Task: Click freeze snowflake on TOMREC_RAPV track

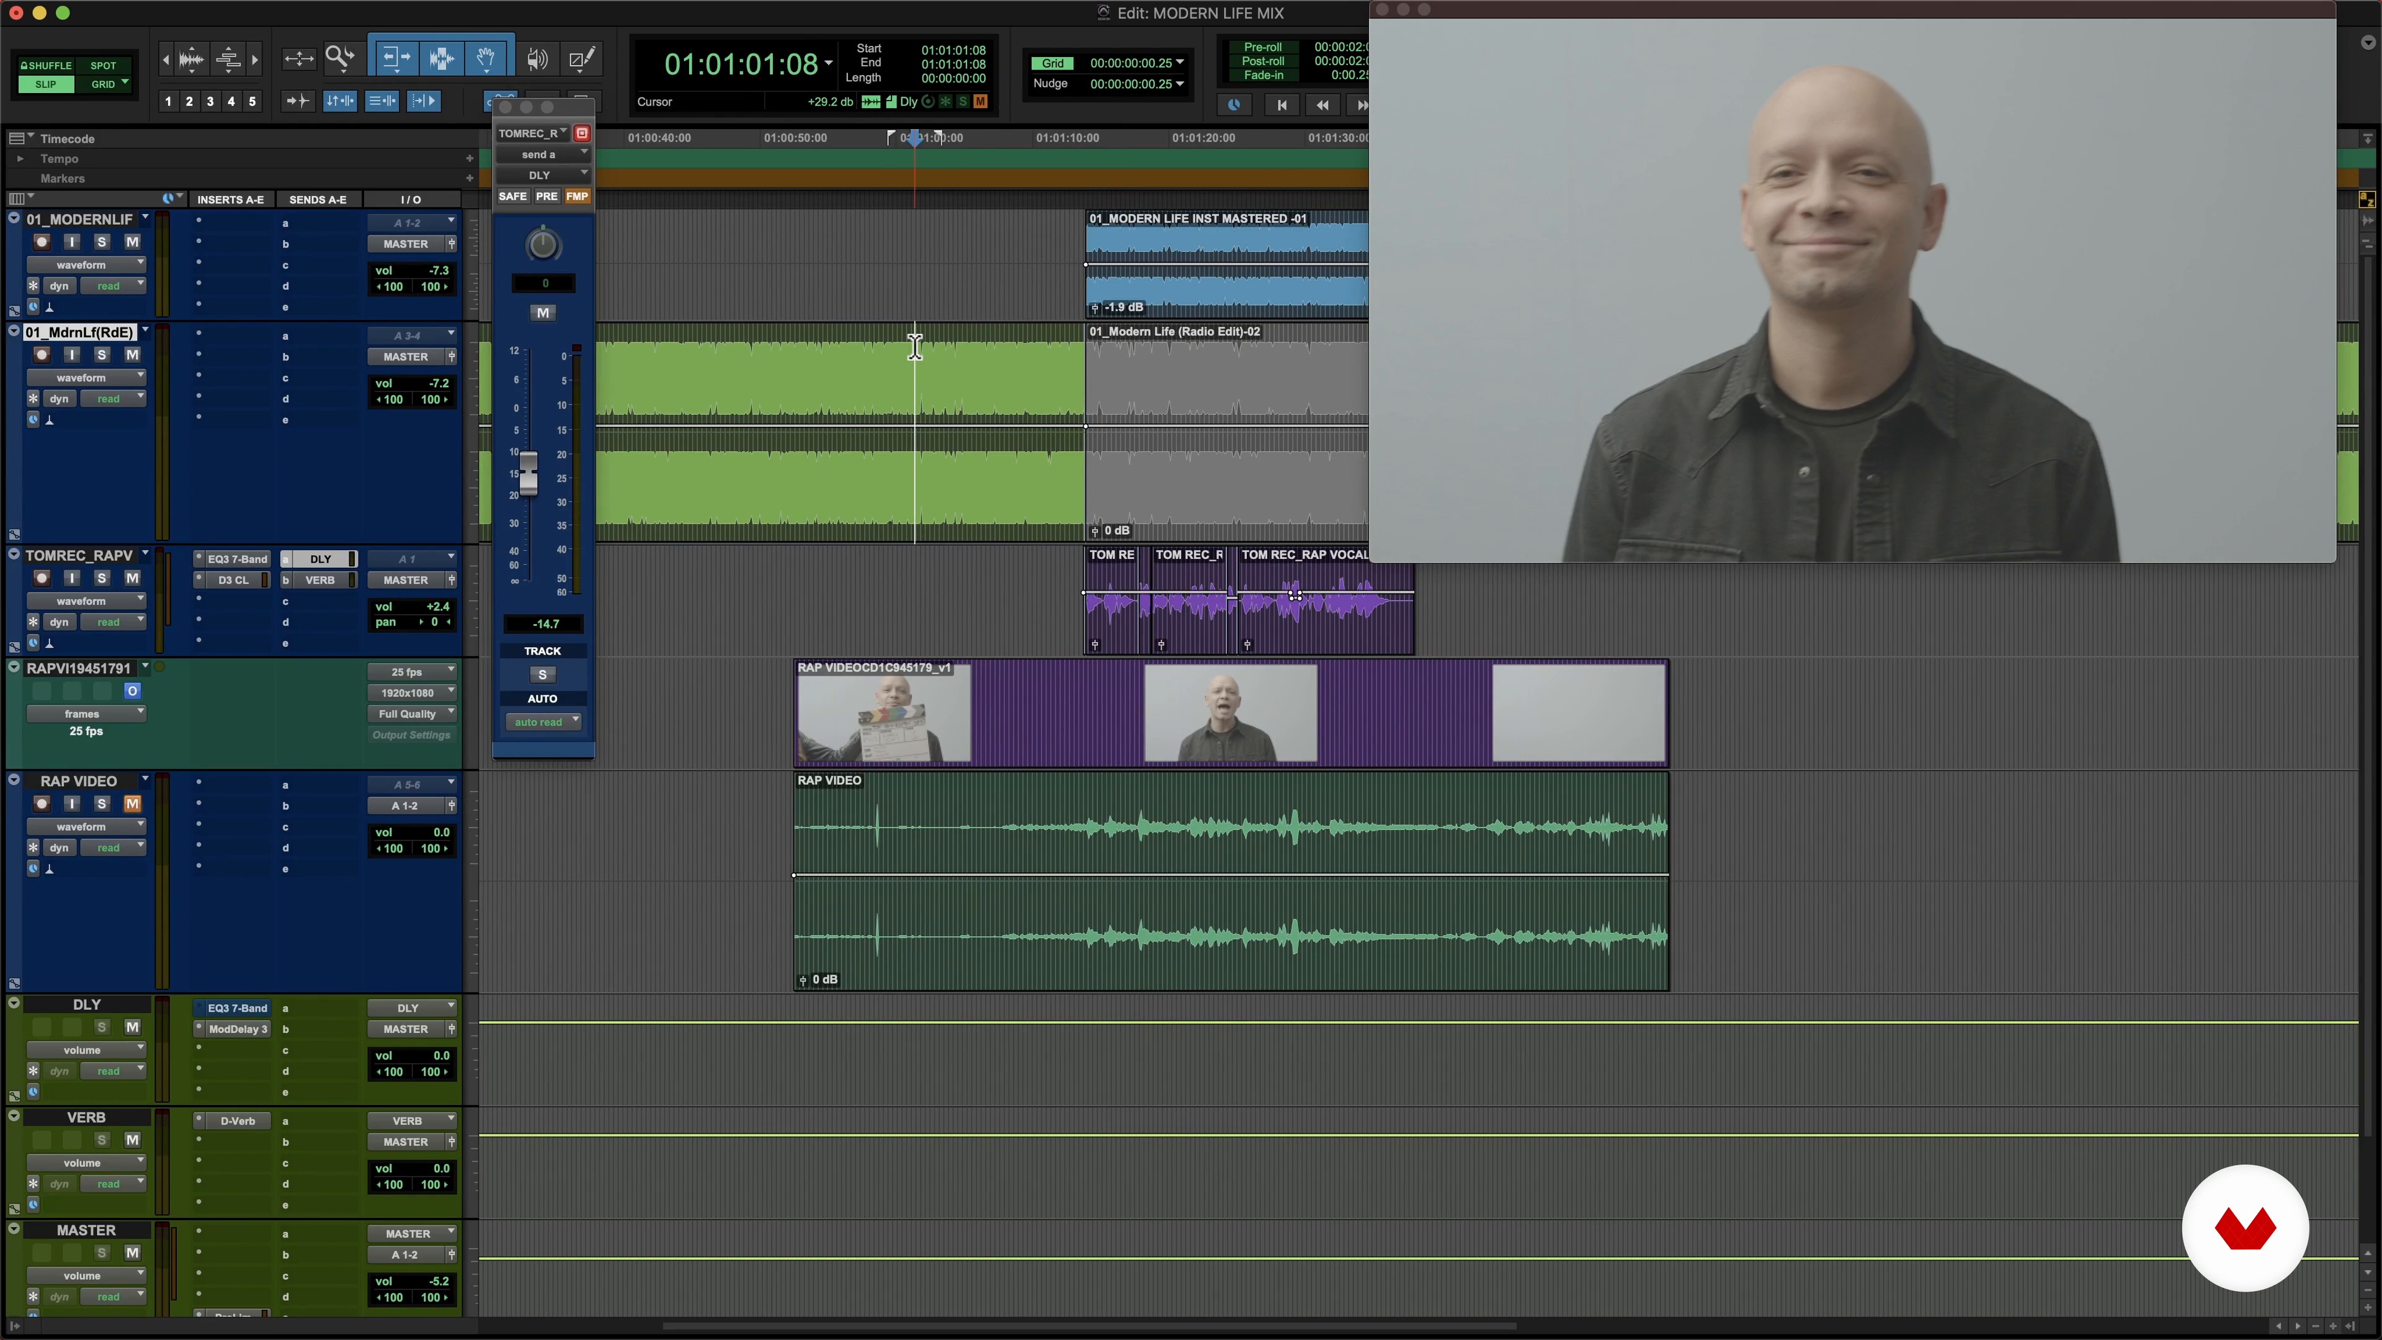Action: [x=33, y=622]
